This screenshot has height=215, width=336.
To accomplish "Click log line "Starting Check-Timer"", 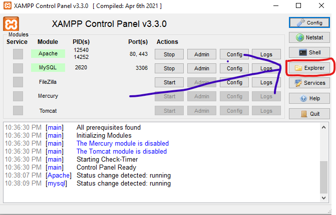I will click(107, 160).
